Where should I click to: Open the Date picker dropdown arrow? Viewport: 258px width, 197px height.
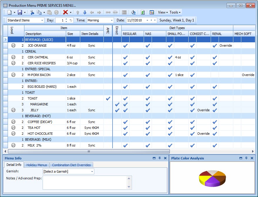[147, 20]
